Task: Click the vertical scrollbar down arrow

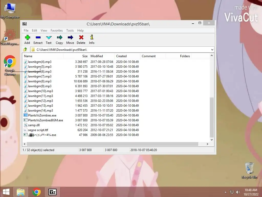Action: (212, 140)
